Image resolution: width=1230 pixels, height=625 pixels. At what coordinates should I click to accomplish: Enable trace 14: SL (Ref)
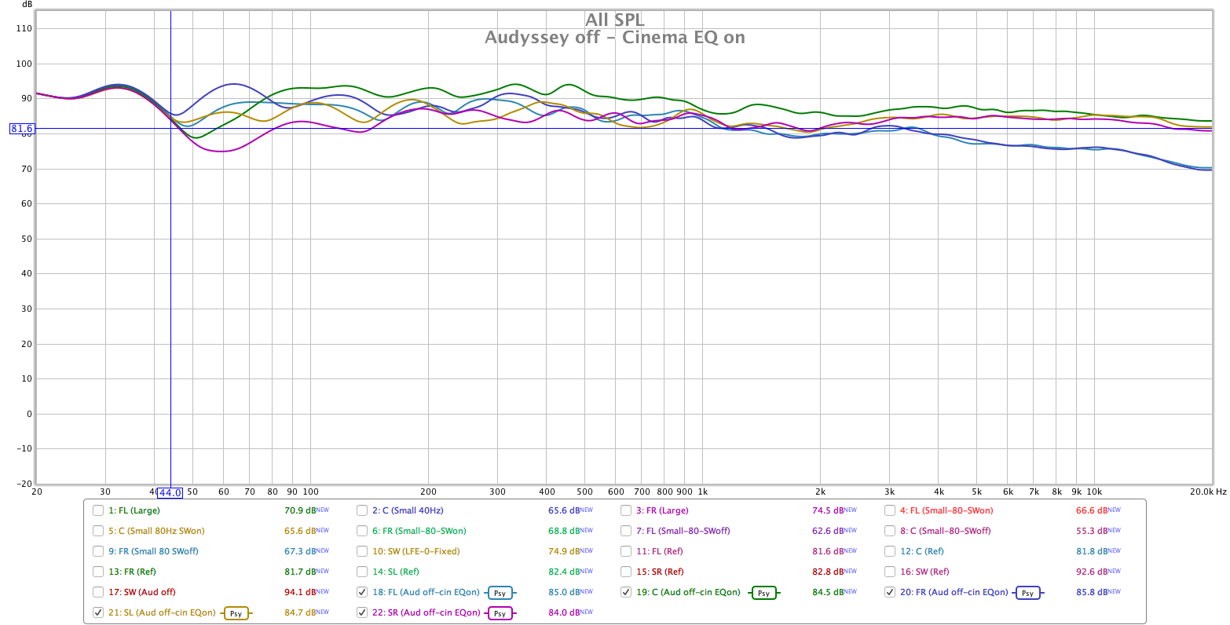[x=362, y=572]
